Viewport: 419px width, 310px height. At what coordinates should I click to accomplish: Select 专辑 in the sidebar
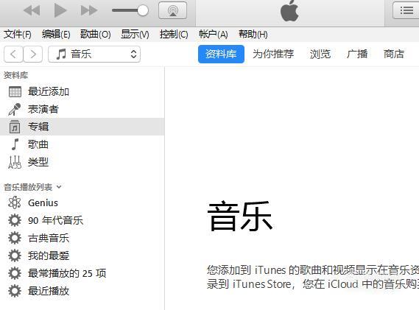82,127
